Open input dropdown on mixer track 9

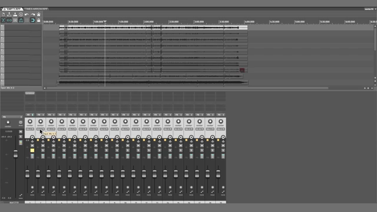[x=115, y=129]
